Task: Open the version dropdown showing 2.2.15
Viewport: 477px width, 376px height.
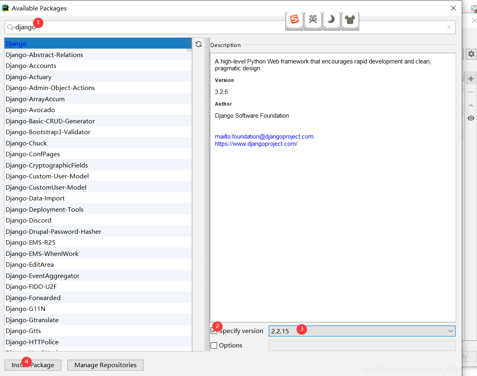Action: click(x=362, y=331)
